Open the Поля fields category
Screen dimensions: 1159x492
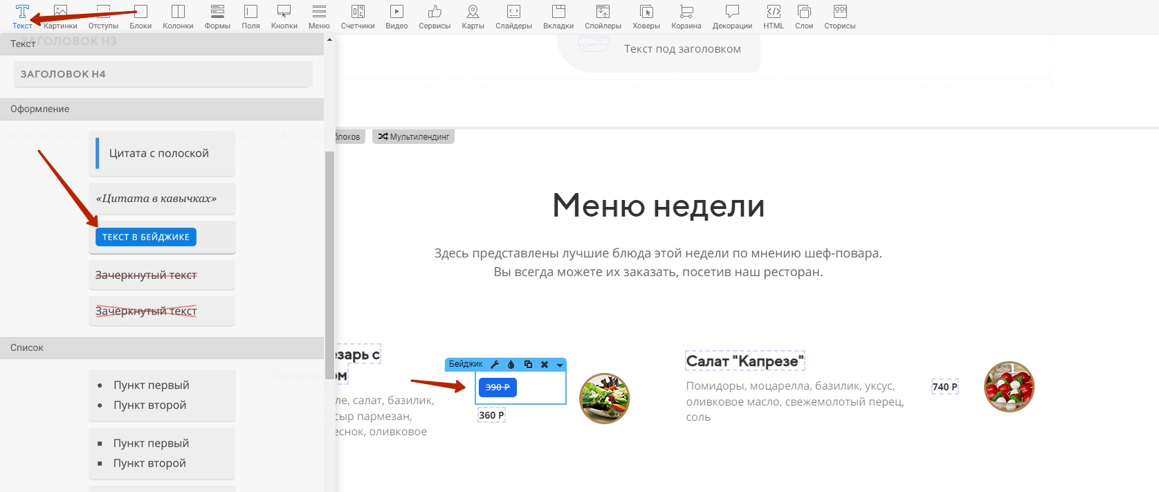250,17
